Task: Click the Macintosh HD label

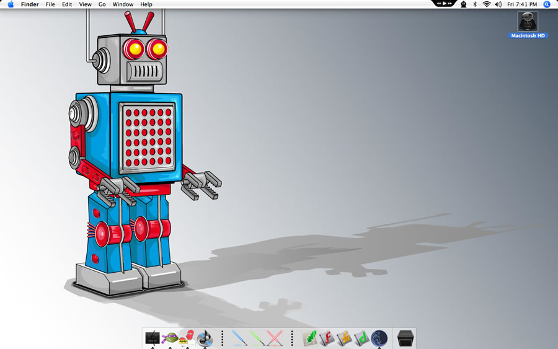Action: point(528,35)
